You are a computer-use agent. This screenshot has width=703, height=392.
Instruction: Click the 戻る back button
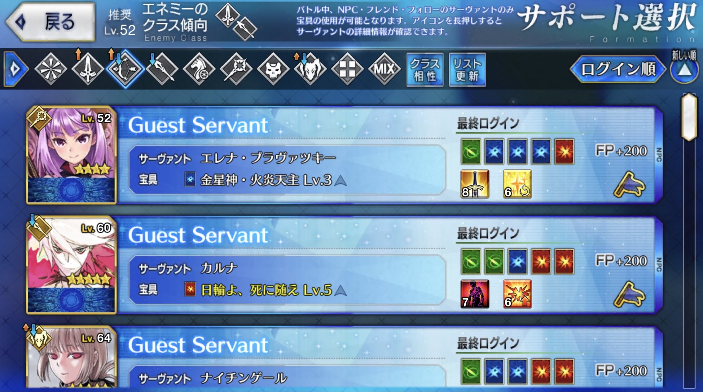pyautogui.click(x=51, y=22)
